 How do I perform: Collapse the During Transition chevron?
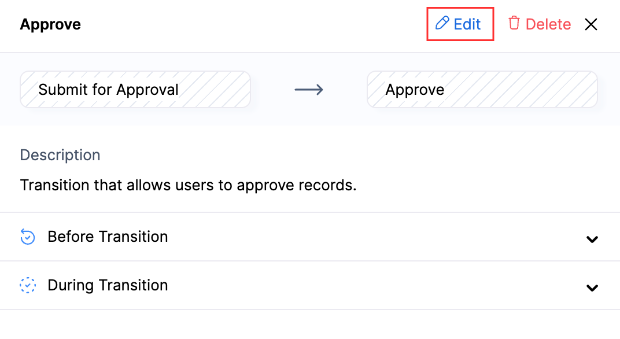[x=592, y=288]
